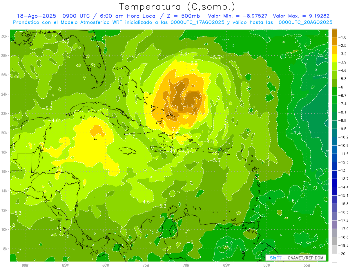Click the "Valor Min. = -8.97527" text
This screenshot has width=348, height=269.
click(x=238, y=16)
